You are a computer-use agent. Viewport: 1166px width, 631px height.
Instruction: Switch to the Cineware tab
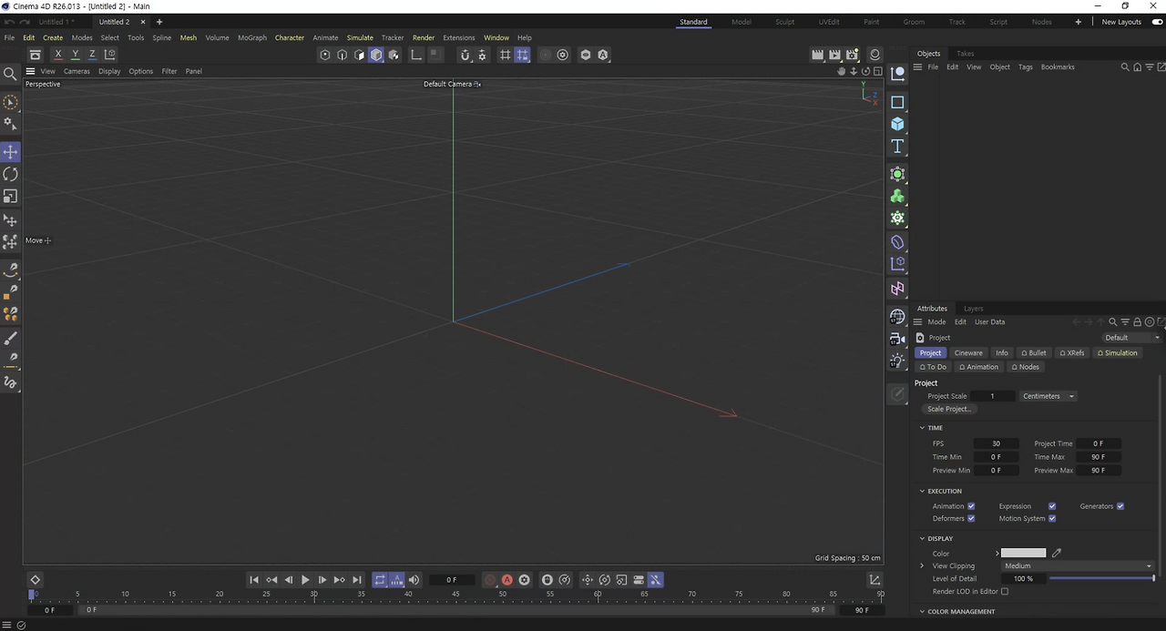click(x=968, y=352)
